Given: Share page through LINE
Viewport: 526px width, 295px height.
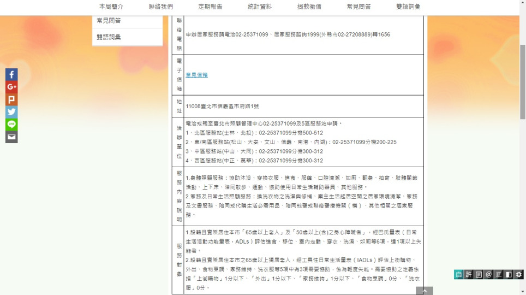Looking at the screenshot, I should coord(11,125).
